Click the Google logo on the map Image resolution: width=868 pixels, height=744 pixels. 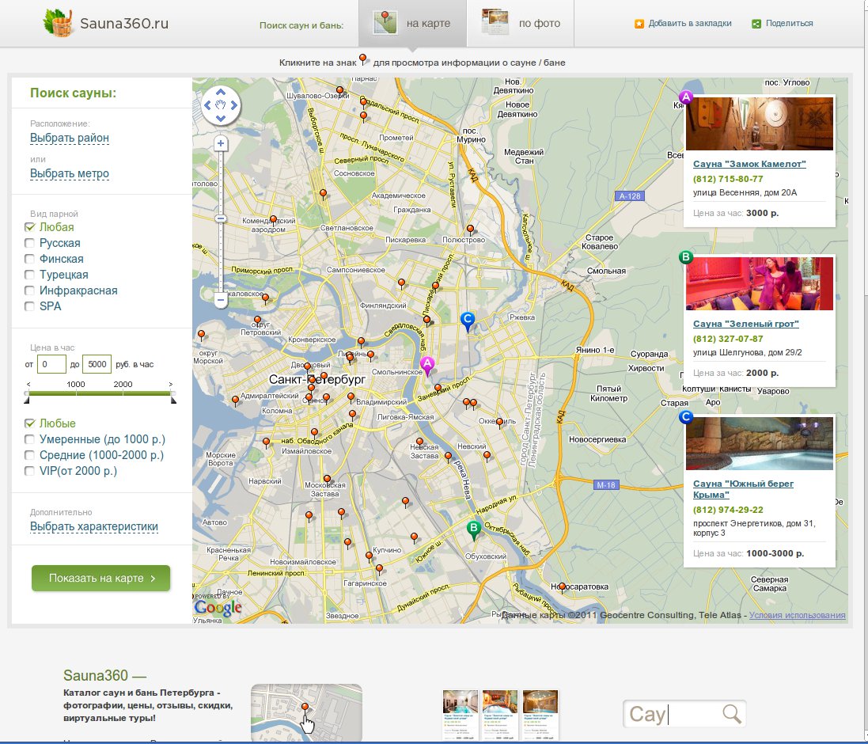(218, 607)
